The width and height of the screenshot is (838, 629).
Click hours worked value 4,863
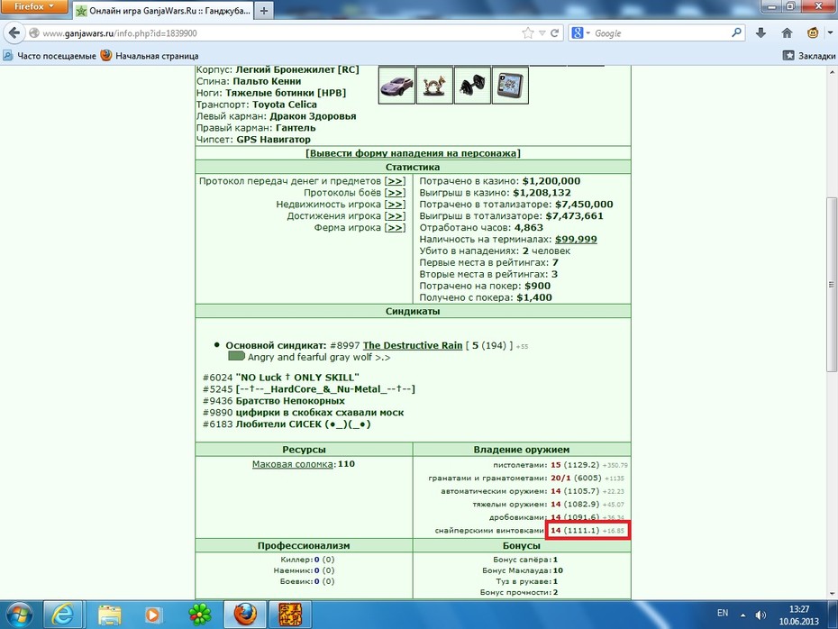(529, 228)
